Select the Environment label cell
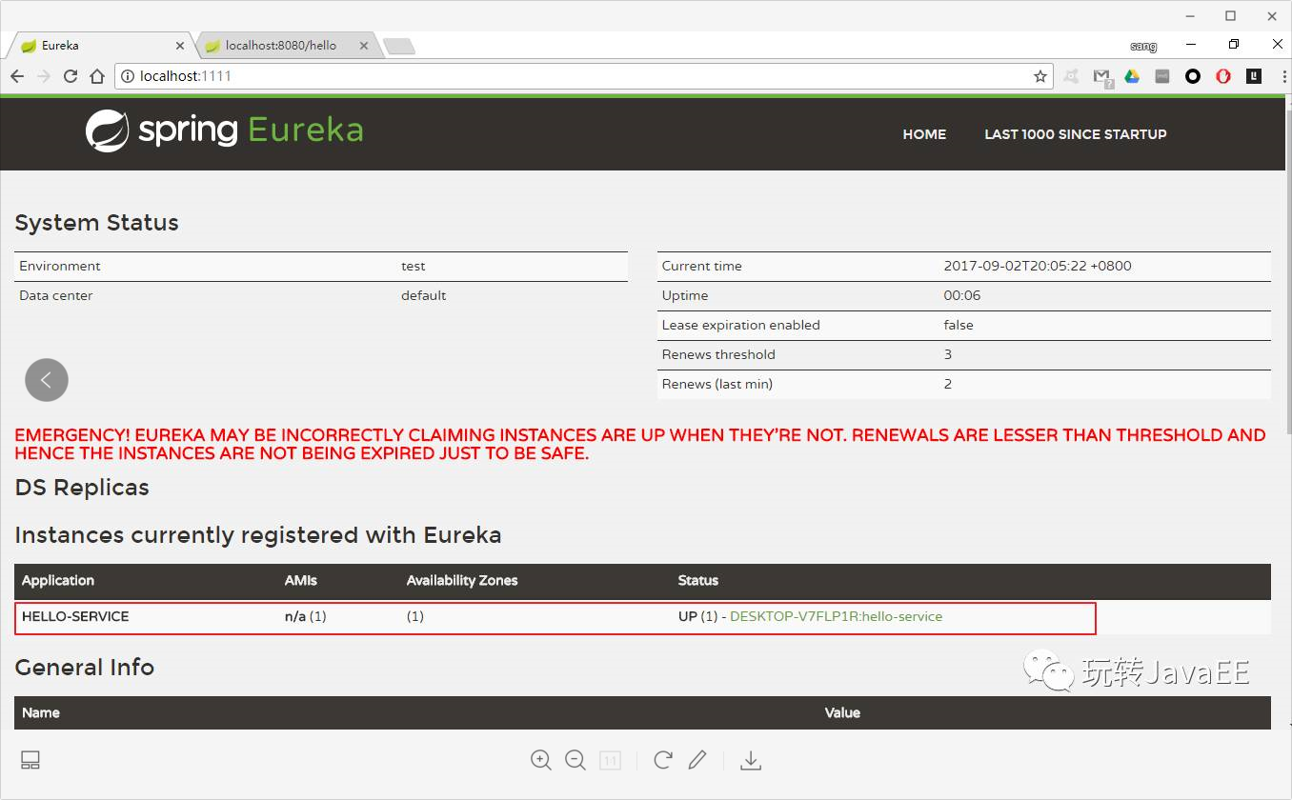The image size is (1292, 800). point(60,266)
